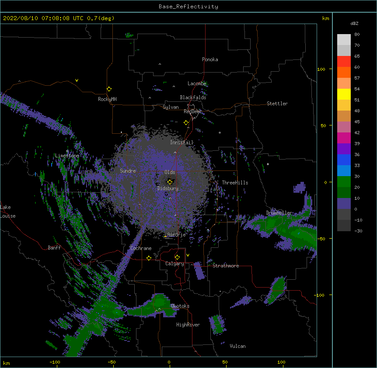Screen dimensions: 377x368
Task: Click the Okotoks label
Action: pyautogui.click(x=180, y=306)
